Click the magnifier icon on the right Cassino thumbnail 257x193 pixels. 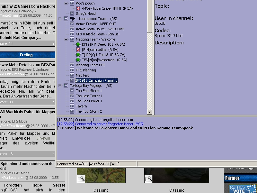pyautogui.click(x=148, y=179)
